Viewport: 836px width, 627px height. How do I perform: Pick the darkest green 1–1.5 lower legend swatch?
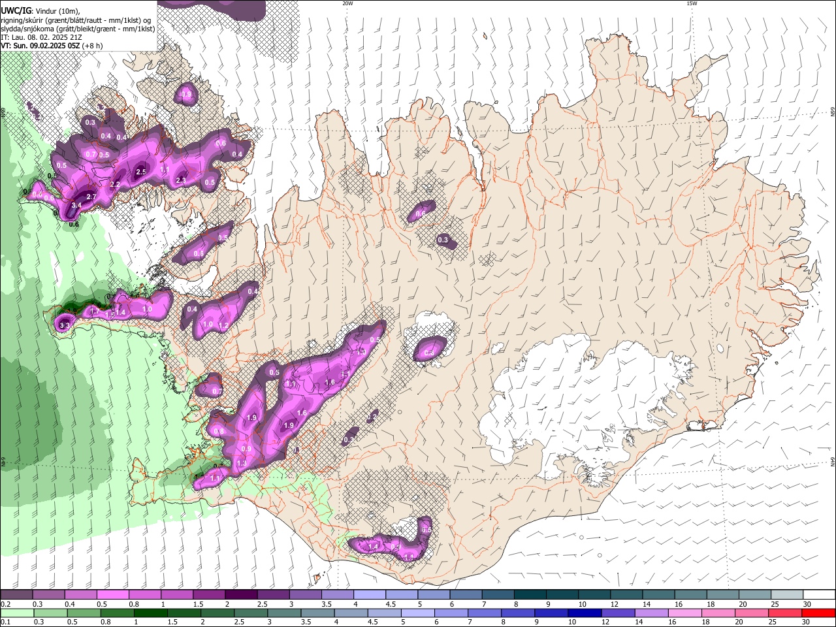point(152,613)
